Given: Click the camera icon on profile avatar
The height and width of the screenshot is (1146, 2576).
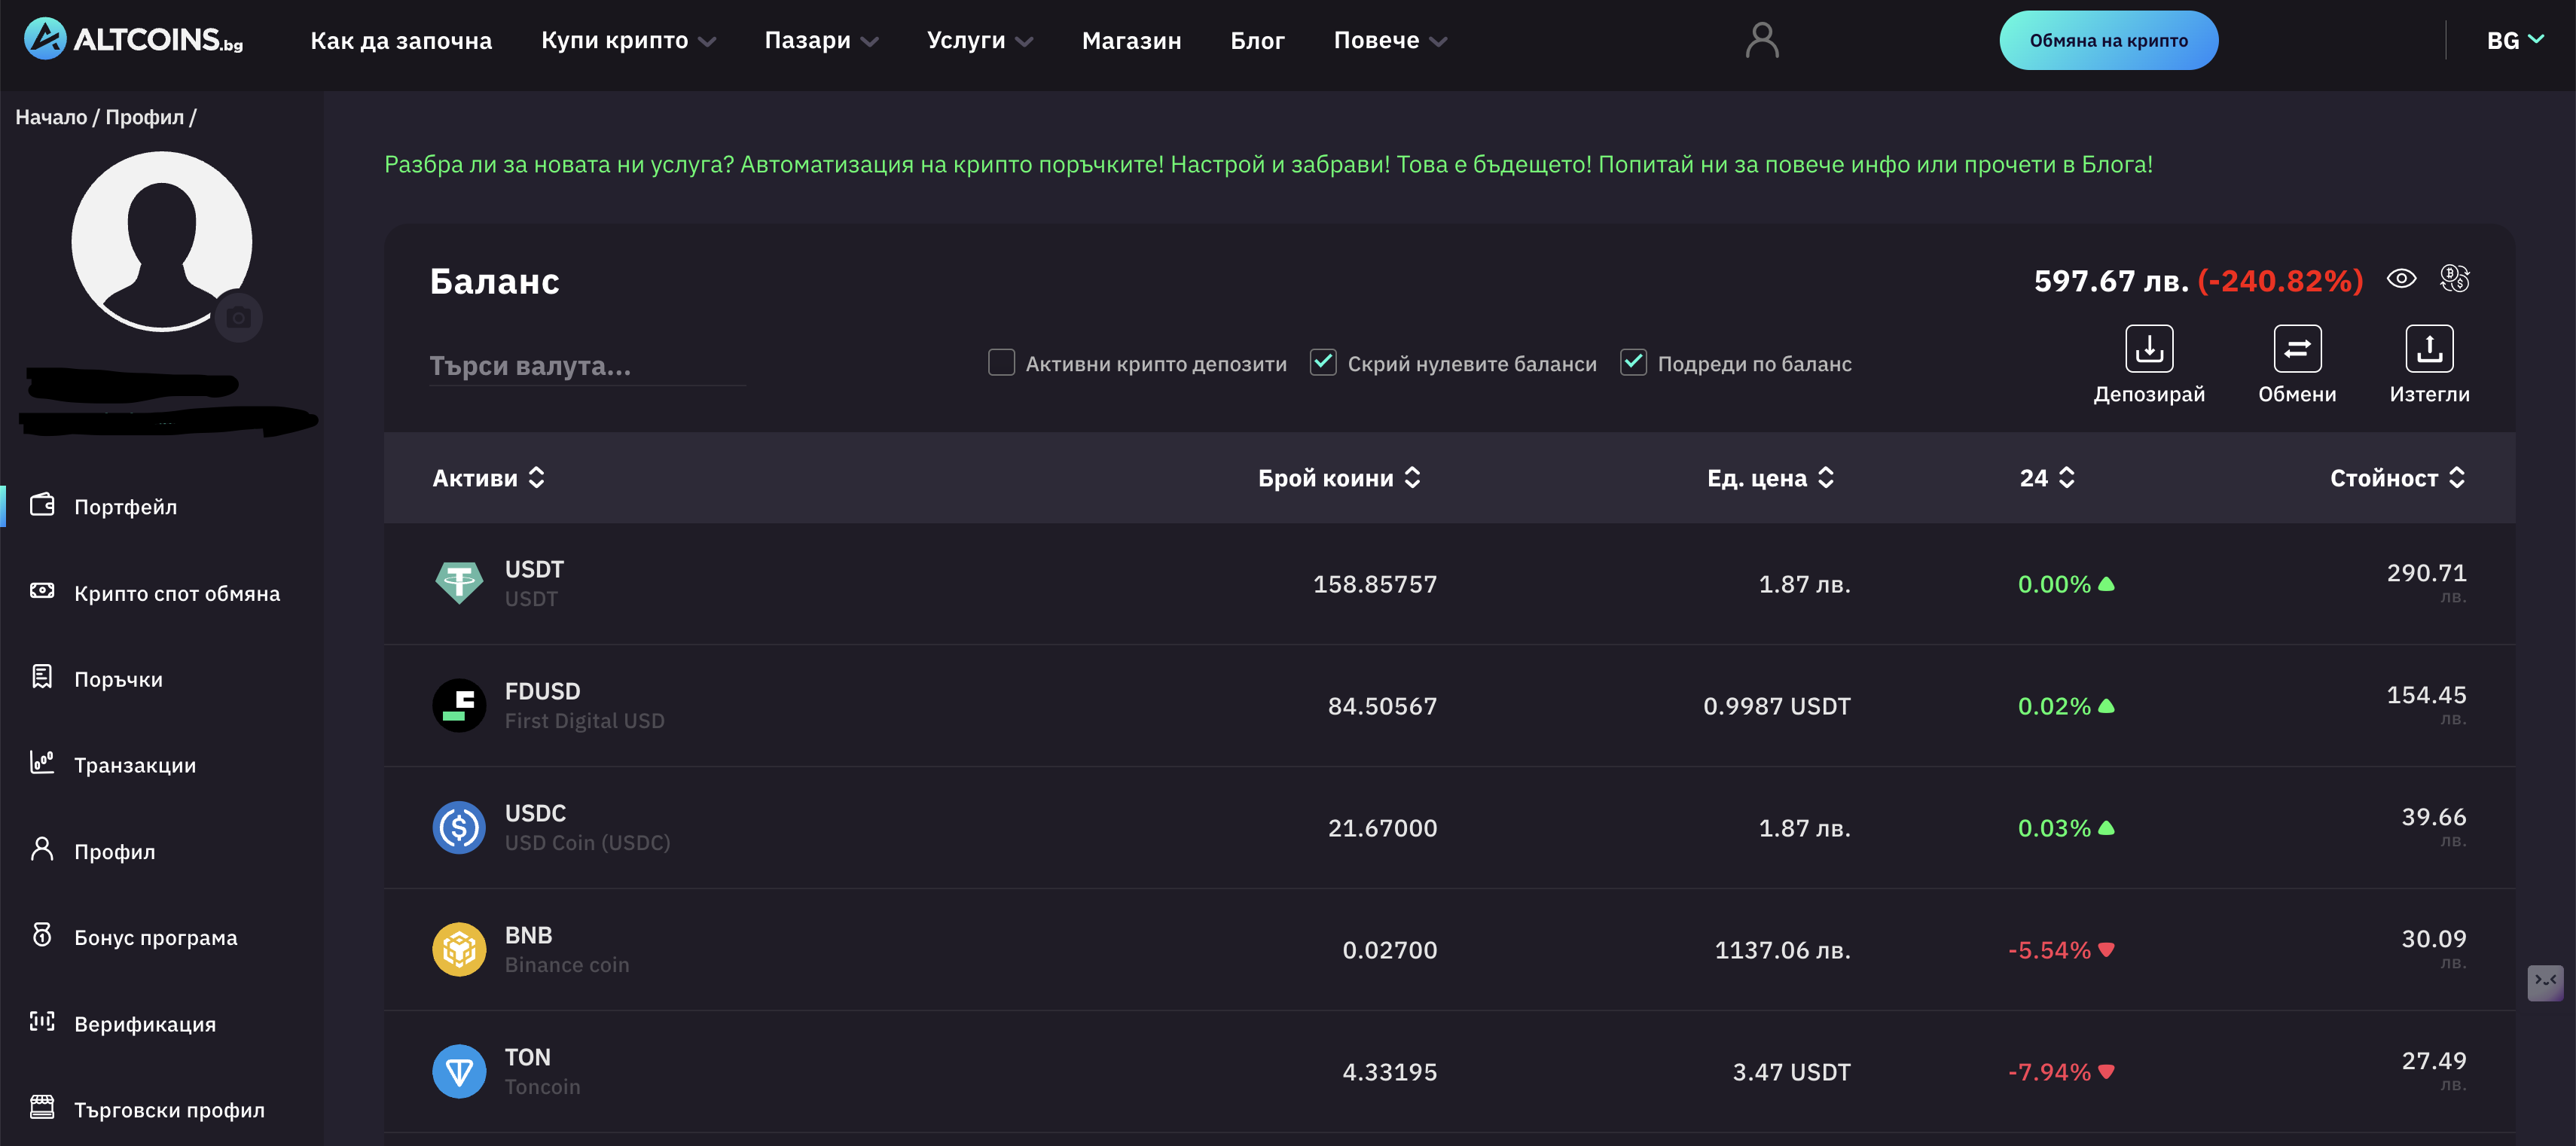Looking at the screenshot, I should click(238, 318).
